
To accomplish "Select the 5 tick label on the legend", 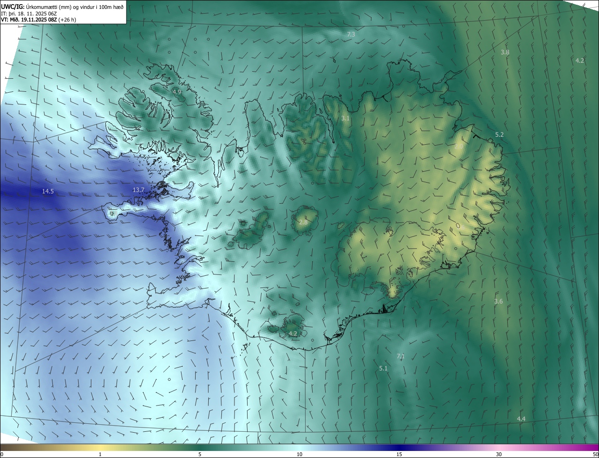I will click(x=200, y=455).
